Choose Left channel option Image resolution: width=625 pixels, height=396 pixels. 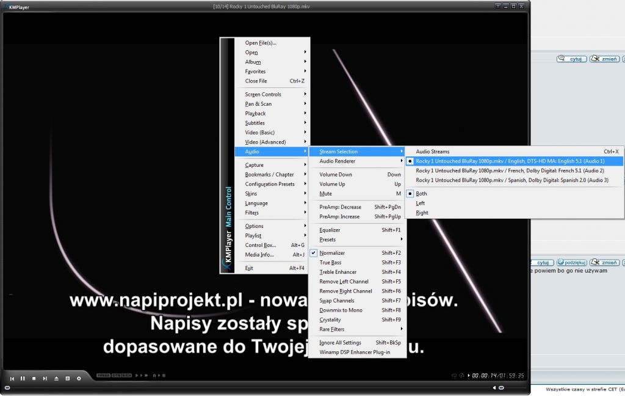(x=514, y=203)
